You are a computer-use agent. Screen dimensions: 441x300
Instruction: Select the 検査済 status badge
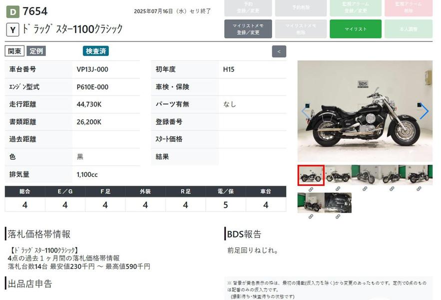click(95, 51)
